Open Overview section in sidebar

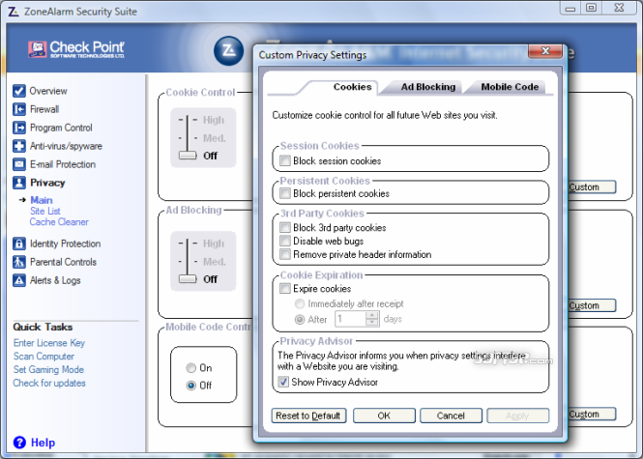(x=48, y=91)
